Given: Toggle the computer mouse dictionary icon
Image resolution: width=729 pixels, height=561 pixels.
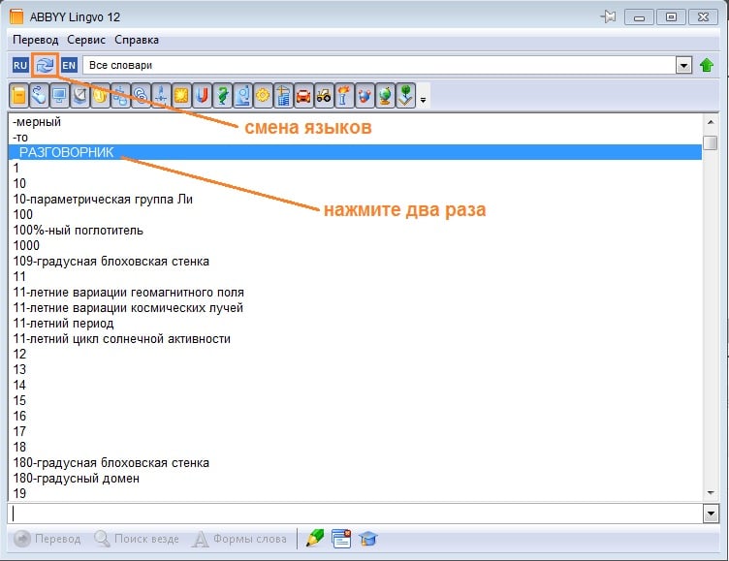Looking at the screenshot, I should tap(39, 95).
